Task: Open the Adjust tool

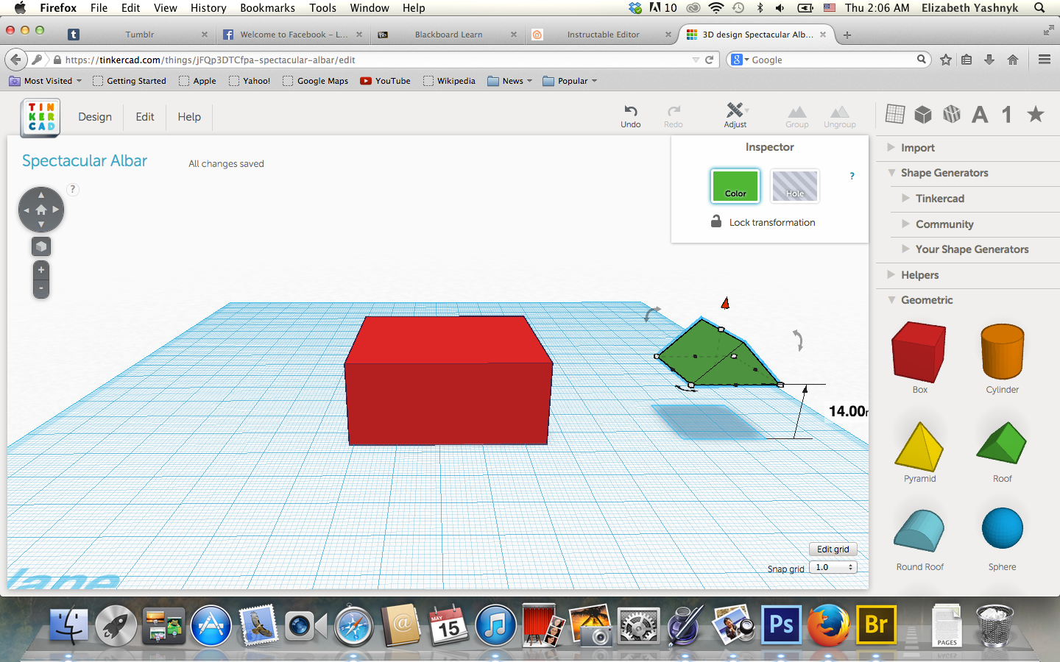Action: [735, 114]
